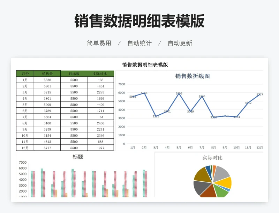Screen dimensions: 279x213
Task: Select comparison value 688
Action: (100, 142)
